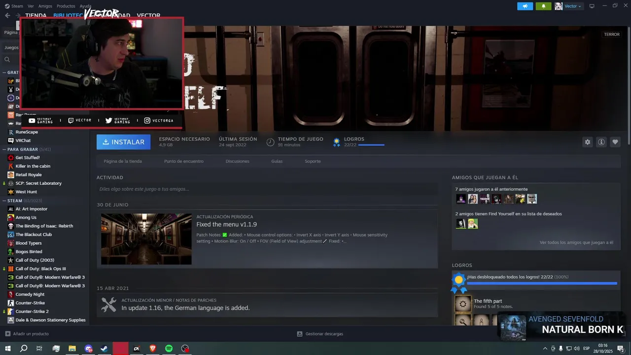
Task: Select SCP: Secret Laboratory
Action: click(38, 183)
